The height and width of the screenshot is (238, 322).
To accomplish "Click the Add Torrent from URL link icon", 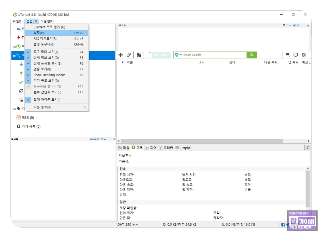I will point(129,55).
